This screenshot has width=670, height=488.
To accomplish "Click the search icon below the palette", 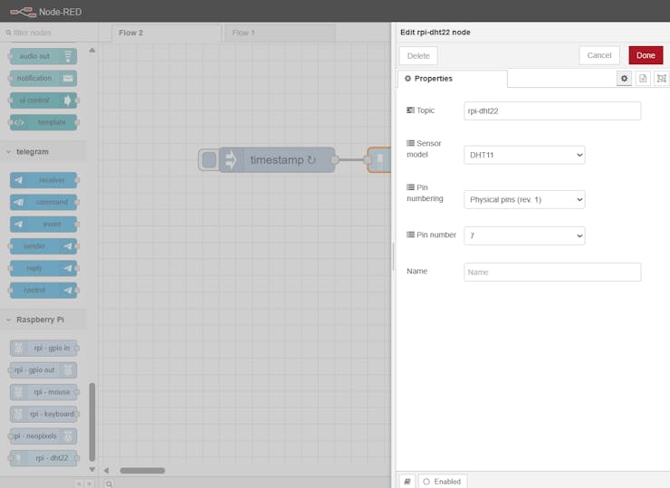I will pos(109,483).
